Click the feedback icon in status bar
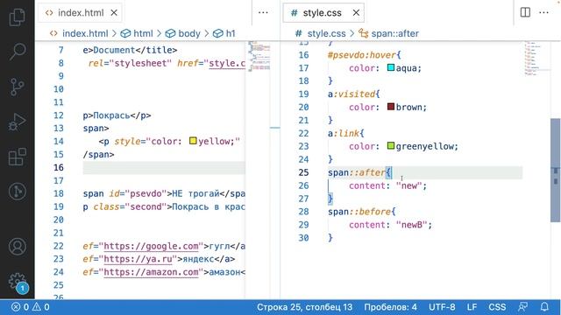The image size is (561, 315). click(x=522, y=307)
